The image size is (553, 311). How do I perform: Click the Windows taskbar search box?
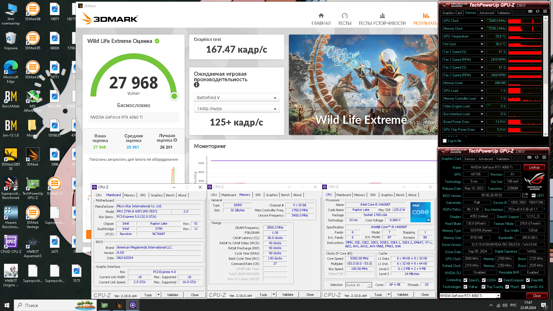click(55, 305)
